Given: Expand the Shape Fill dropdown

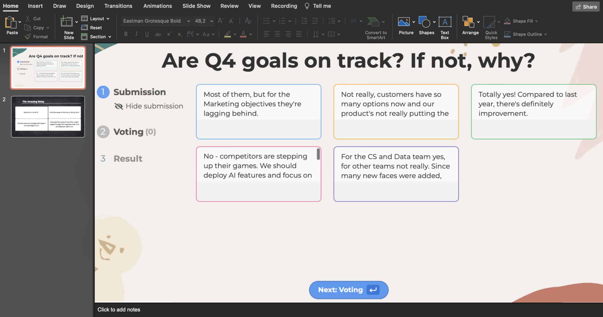Looking at the screenshot, I should tap(536, 21).
